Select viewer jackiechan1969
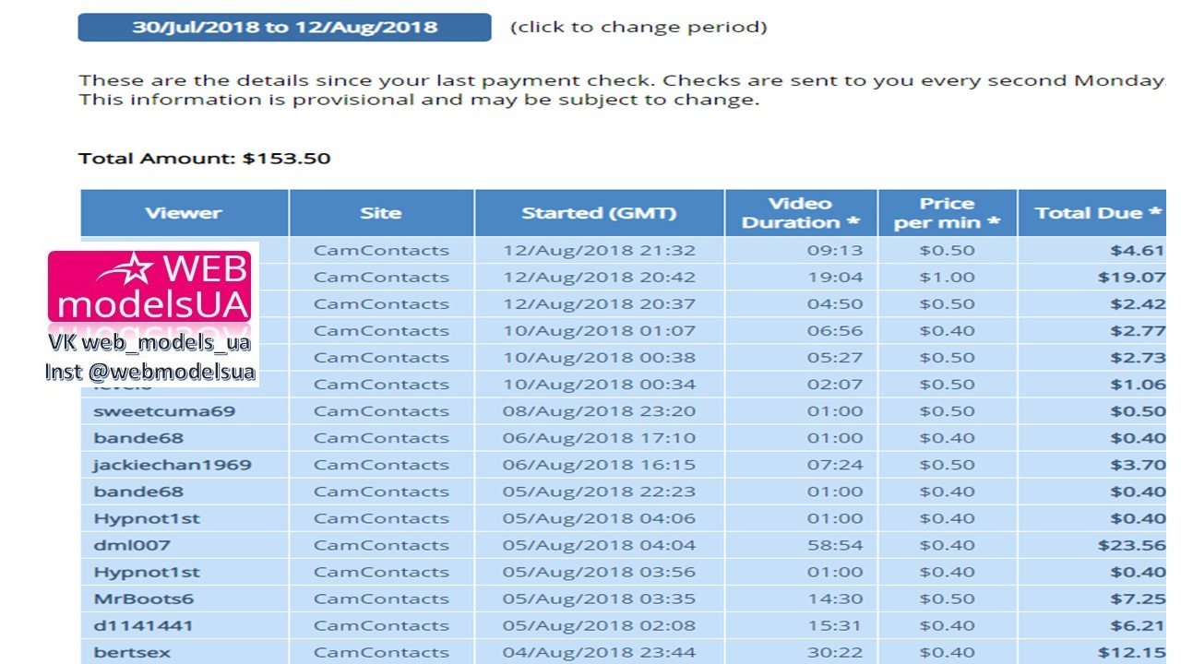 tap(172, 465)
